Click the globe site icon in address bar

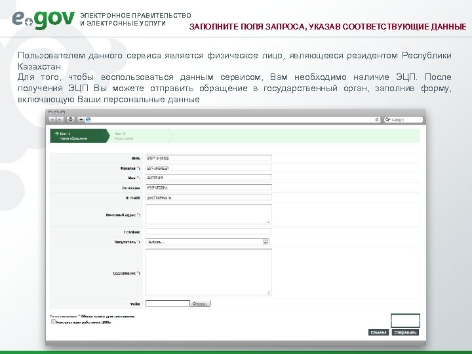(88, 120)
